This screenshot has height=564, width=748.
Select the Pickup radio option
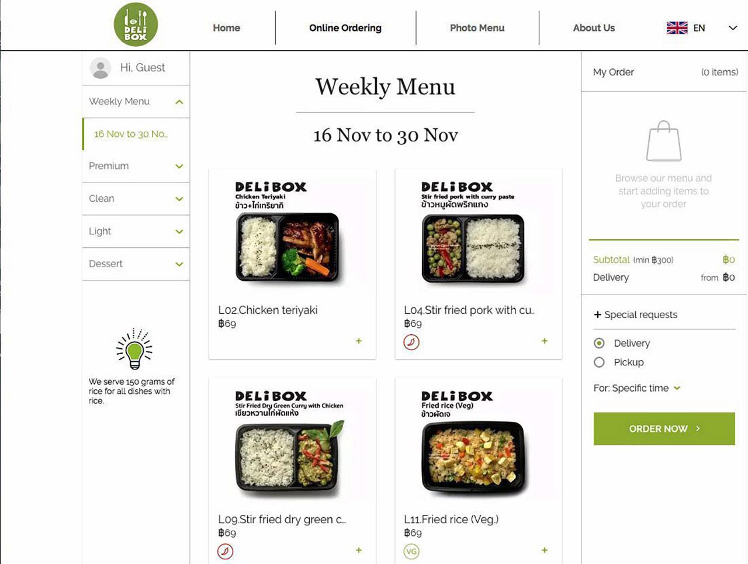(599, 362)
